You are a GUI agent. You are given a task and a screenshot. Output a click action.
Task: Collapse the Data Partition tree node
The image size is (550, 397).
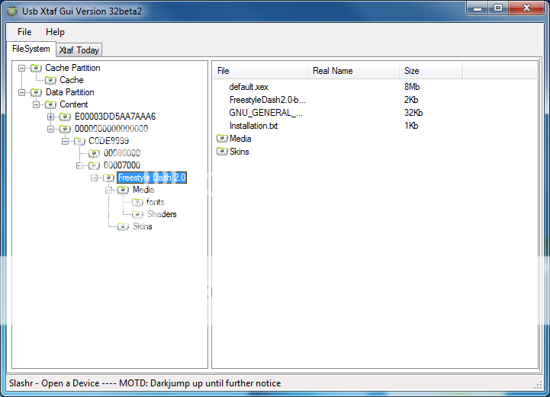coord(22,92)
